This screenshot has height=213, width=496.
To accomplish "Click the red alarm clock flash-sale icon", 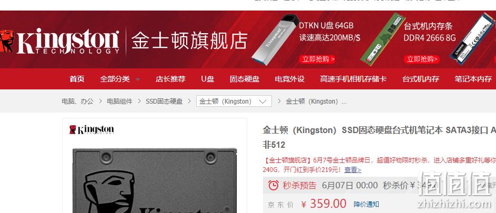I will pyautogui.click(x=274, y=185).
